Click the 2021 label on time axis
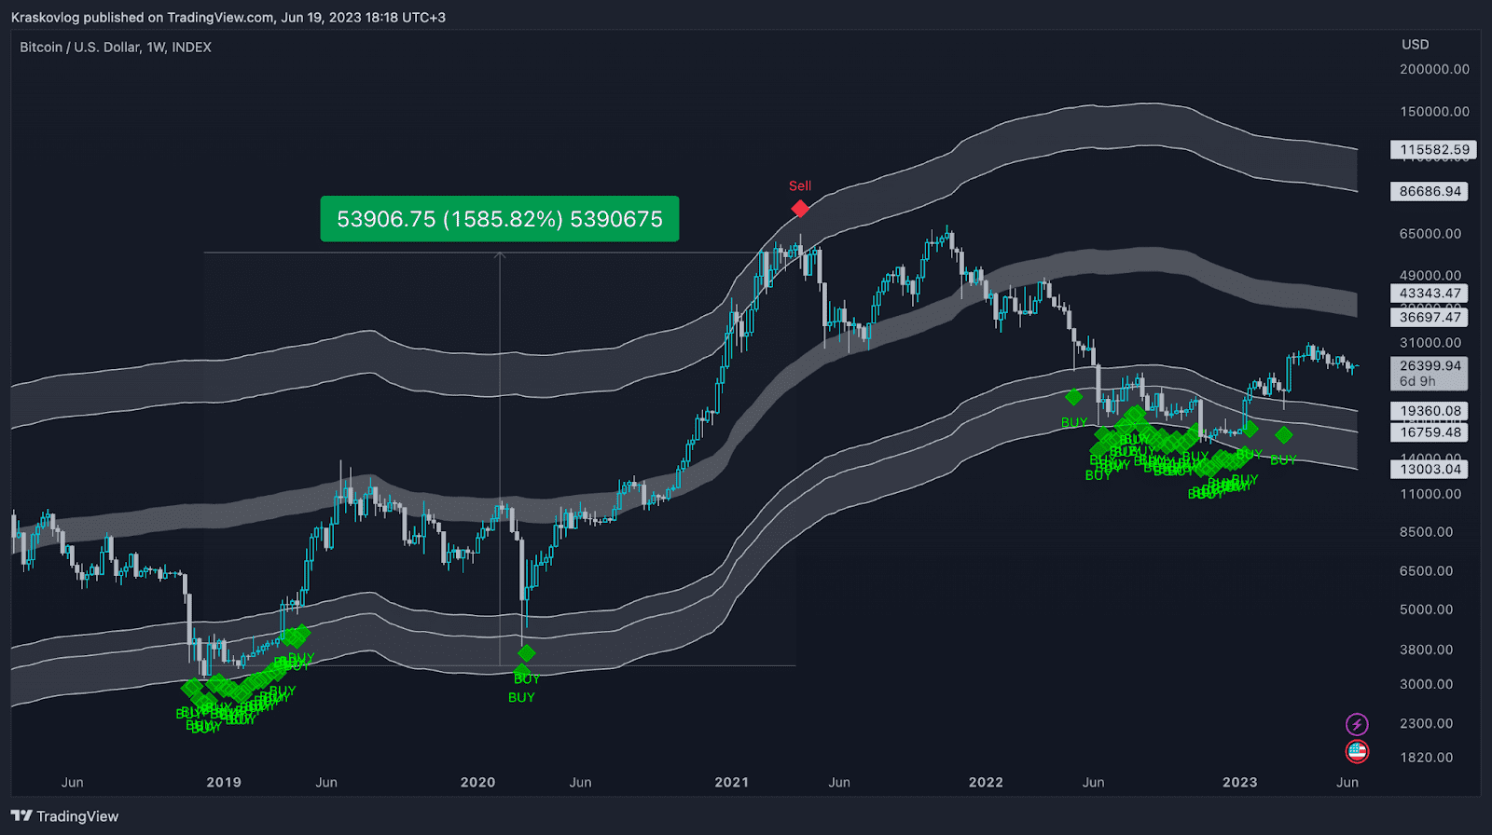Viewport: 1492px width, 835px height. coord(732,782)
